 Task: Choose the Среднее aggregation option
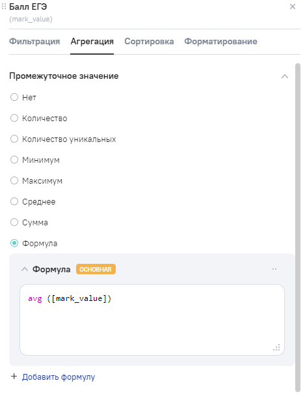[14, 201]
